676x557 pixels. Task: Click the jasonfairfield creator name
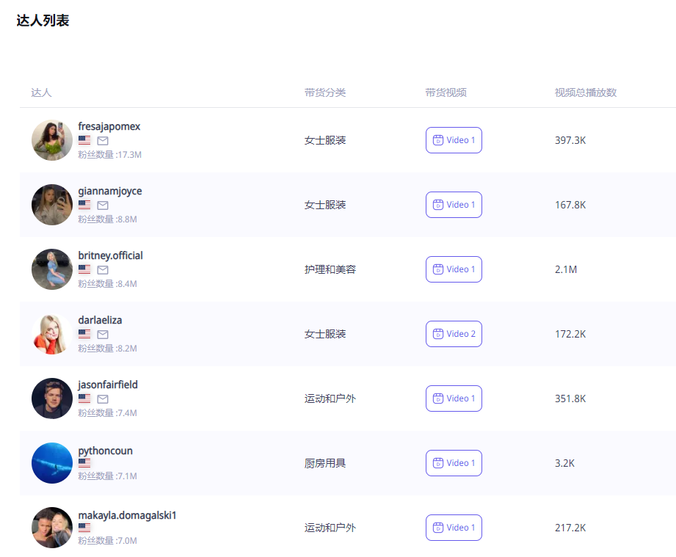(108, 385)
